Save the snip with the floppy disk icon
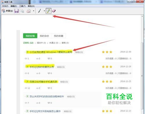 click(17, 11)
